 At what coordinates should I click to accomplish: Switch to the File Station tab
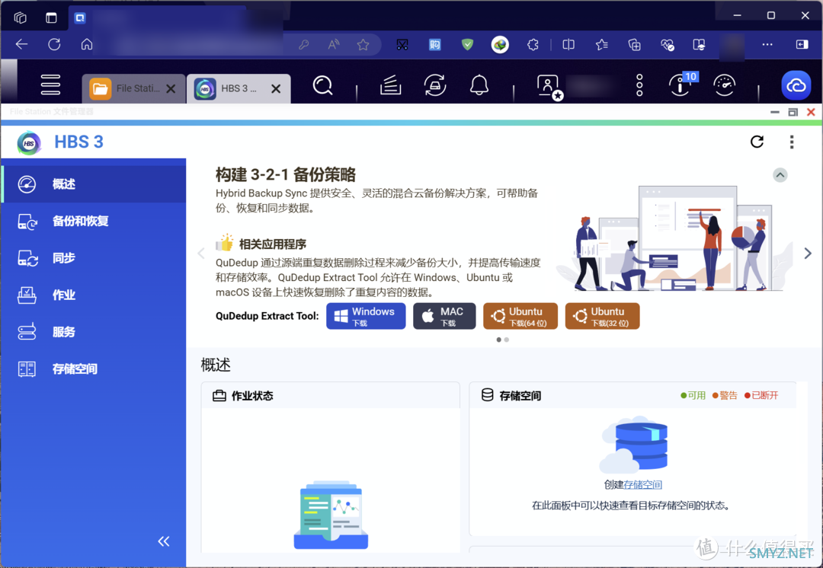point(126,88)
